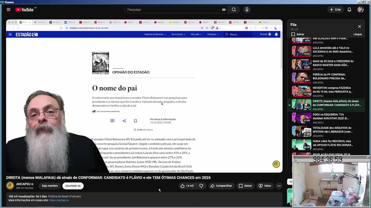This screenshot has width=371, height=208.
Task: Click the 15 / 37 queue counter
Action: [294, 30]
